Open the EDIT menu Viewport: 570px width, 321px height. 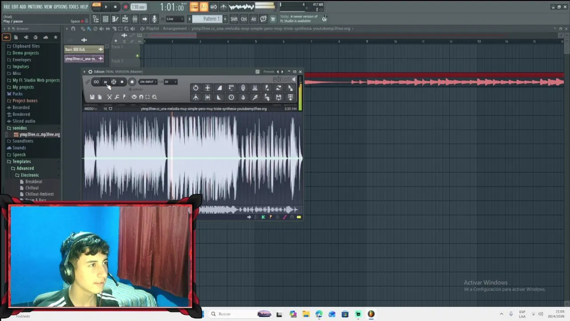coord(15,7)
